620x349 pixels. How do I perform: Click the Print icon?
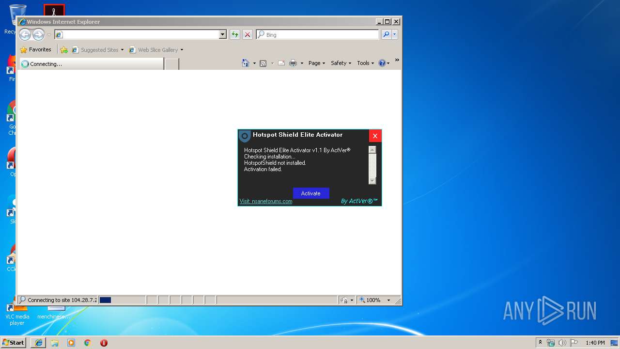pyautogui.click(x=293, y=63)
